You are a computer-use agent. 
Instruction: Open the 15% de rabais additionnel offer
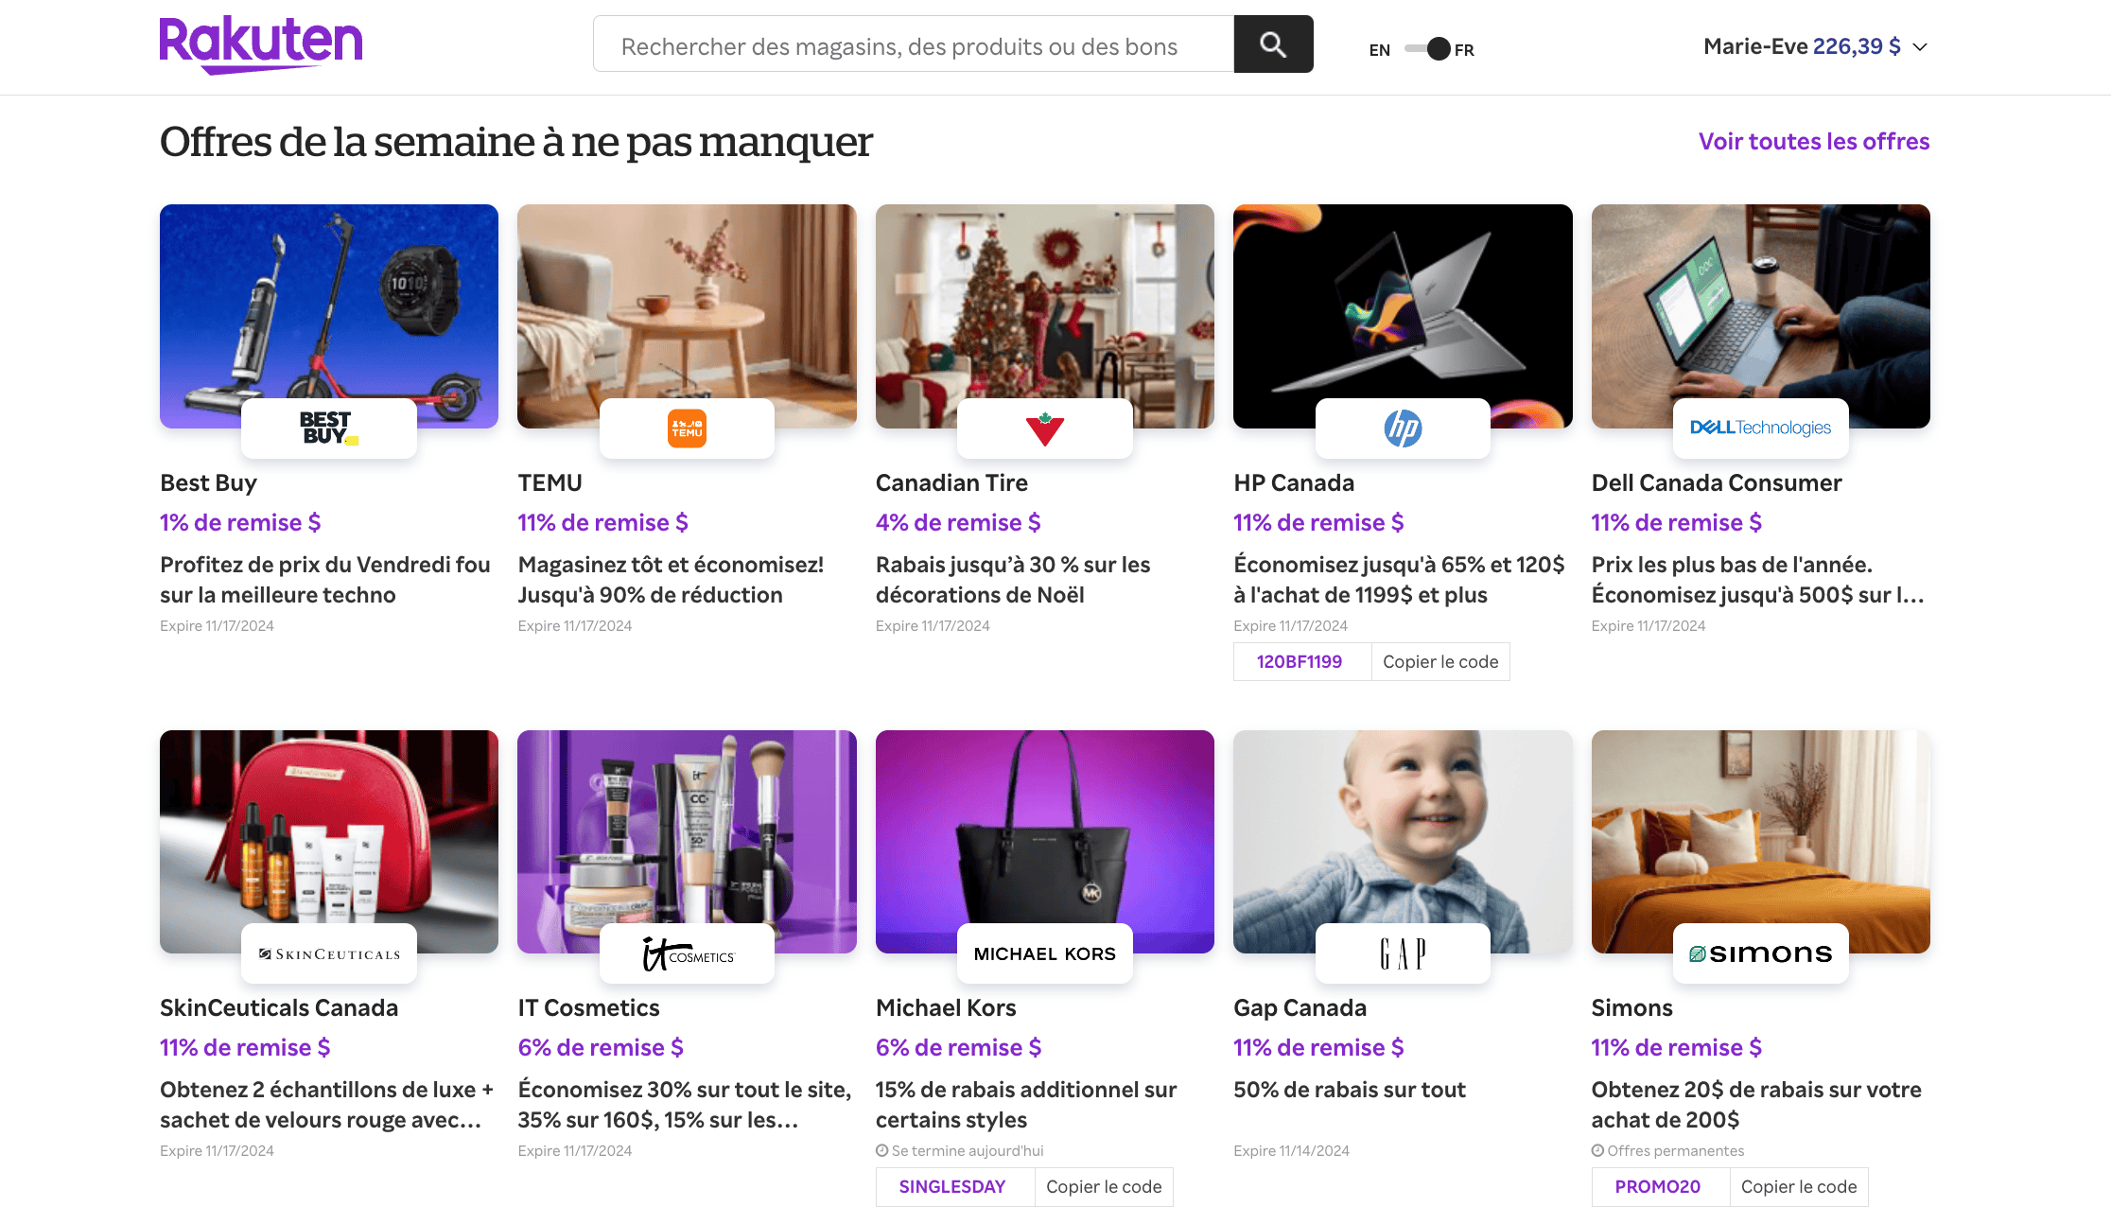(1026, 1105)
